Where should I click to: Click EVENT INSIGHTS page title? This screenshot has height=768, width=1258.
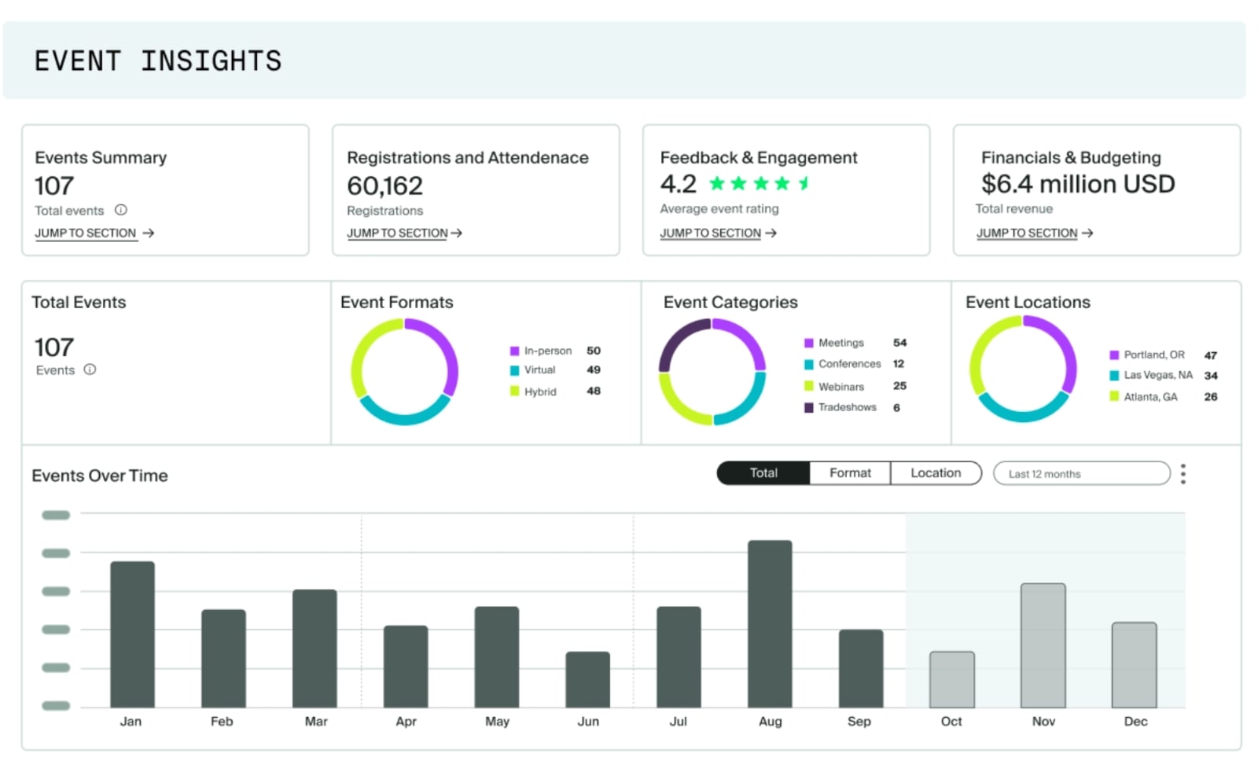click(158, 61)
